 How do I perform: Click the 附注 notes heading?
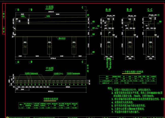(x=110, y=88)
